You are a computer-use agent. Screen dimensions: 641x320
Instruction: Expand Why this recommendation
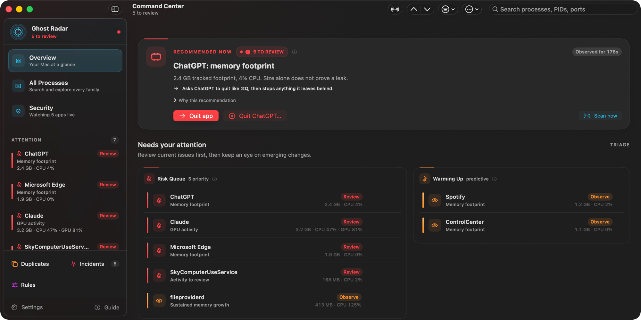point(204,100)
